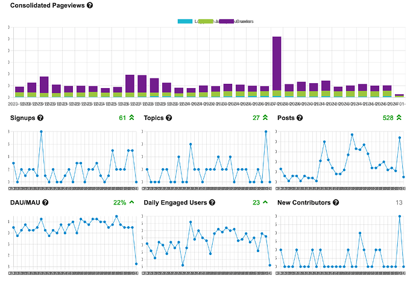Click the help icon beside Consolidated Pageviews
416x284 pixels.
(90, 5)
